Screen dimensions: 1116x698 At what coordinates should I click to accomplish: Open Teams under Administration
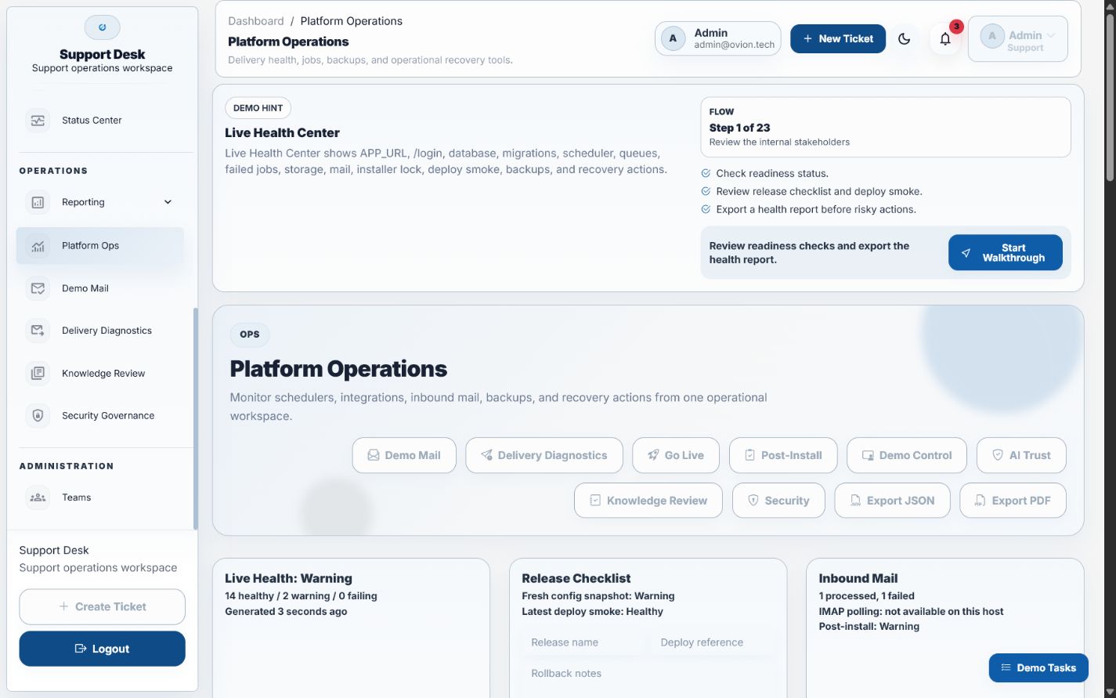tap(100, 497)
